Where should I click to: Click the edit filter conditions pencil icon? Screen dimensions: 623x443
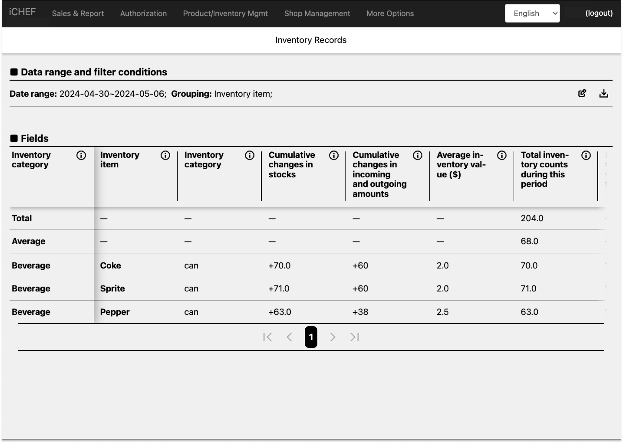(582, 93)
